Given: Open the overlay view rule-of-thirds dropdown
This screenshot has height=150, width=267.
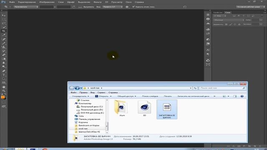Looking at the screenshot, I should [x=113, y=7].
